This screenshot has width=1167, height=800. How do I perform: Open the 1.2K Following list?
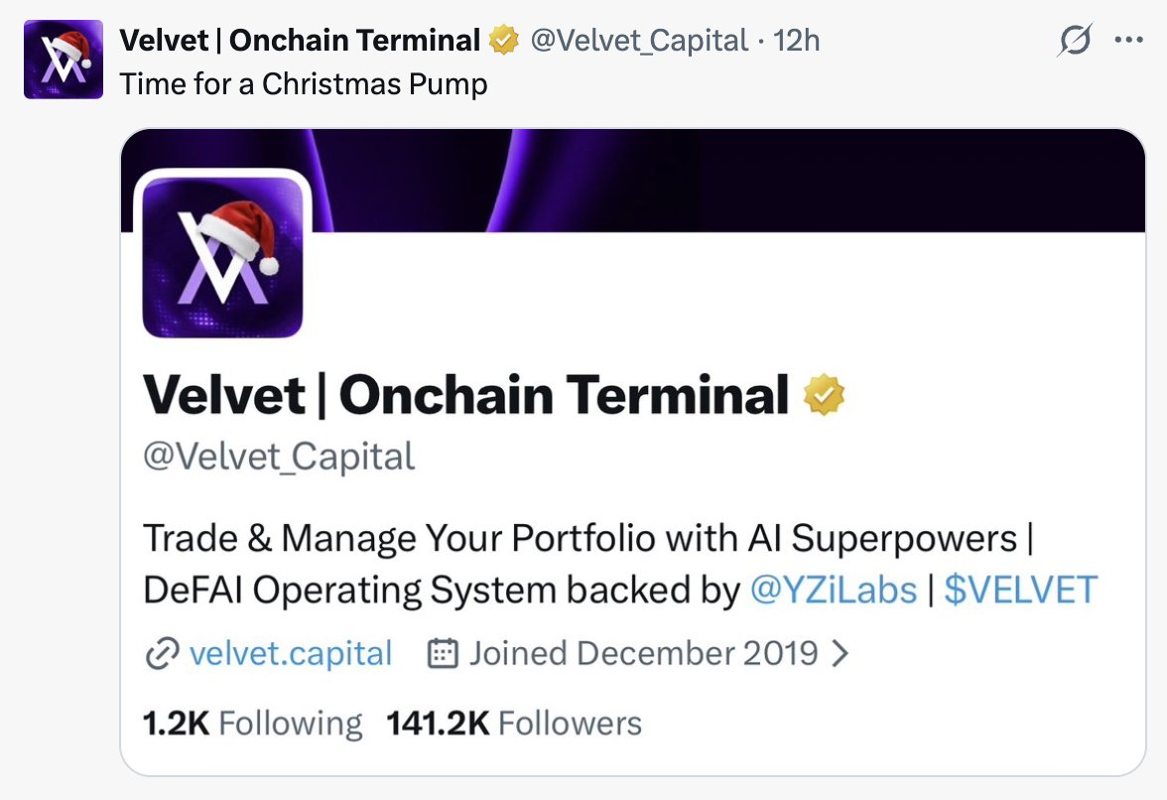pos(253,724)
